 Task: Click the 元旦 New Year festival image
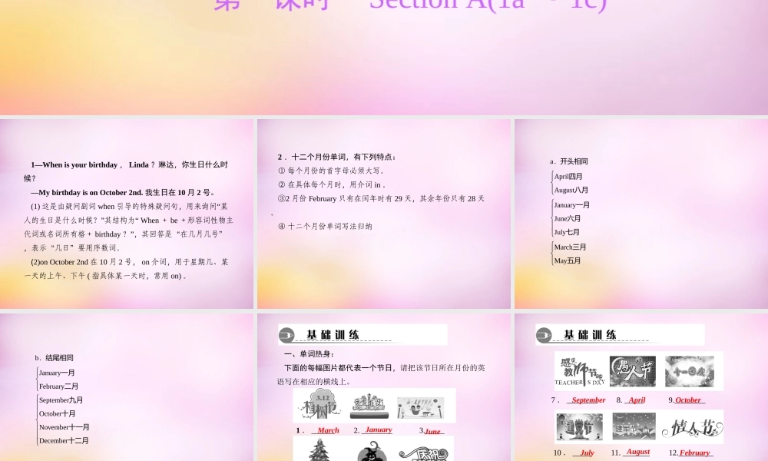coord(369,406)
